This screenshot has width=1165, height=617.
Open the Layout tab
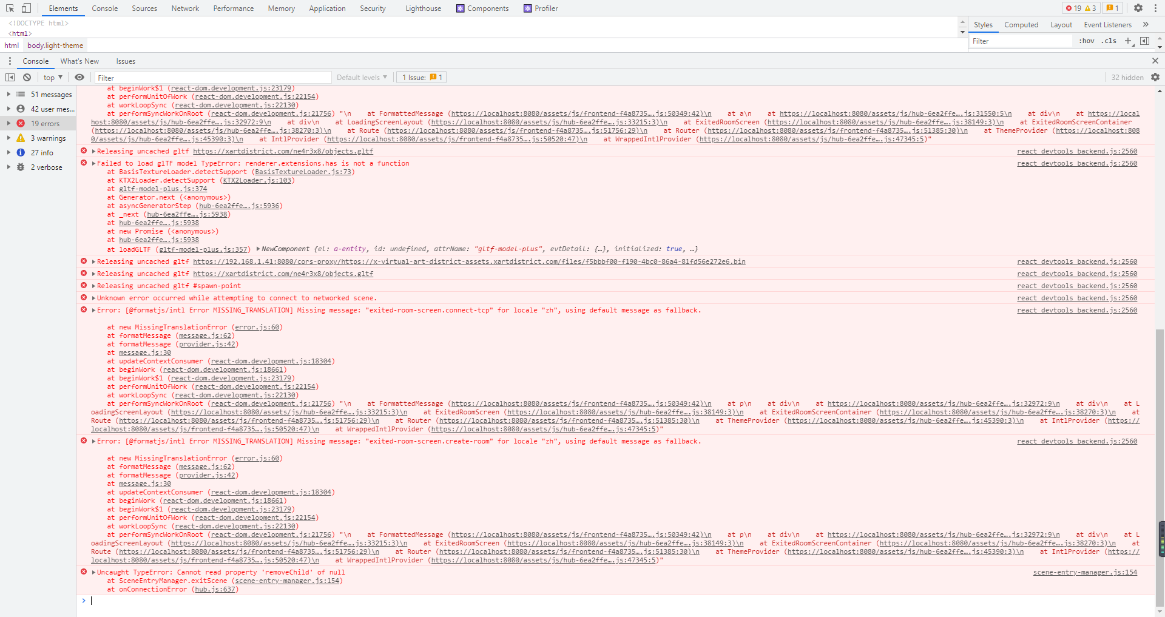pos(1061,24)
